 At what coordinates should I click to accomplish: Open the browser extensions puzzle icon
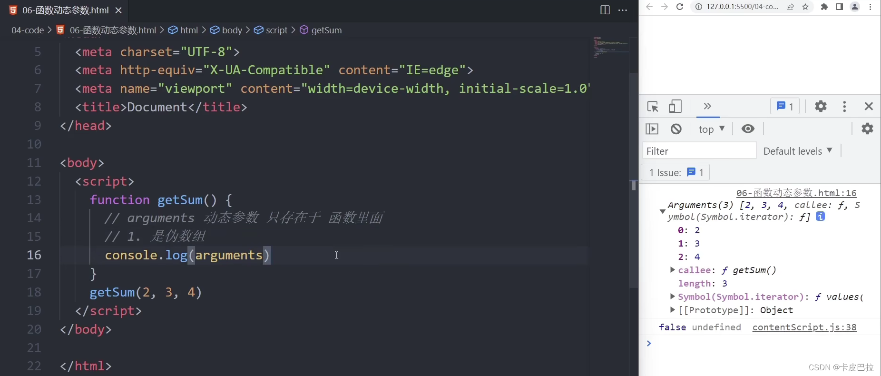click(824, 7)
